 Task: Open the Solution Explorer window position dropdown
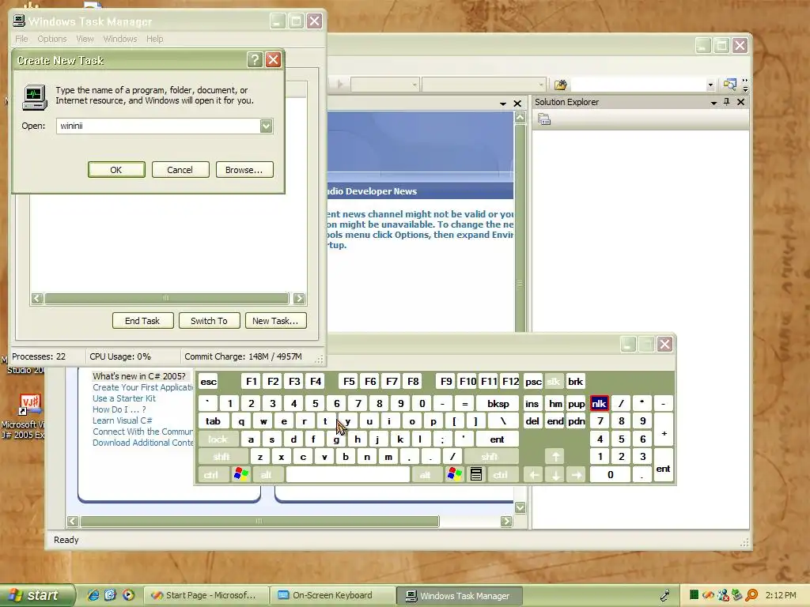(713, 103)
